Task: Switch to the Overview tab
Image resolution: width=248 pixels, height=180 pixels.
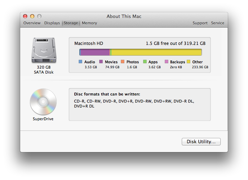Action: 32,23
